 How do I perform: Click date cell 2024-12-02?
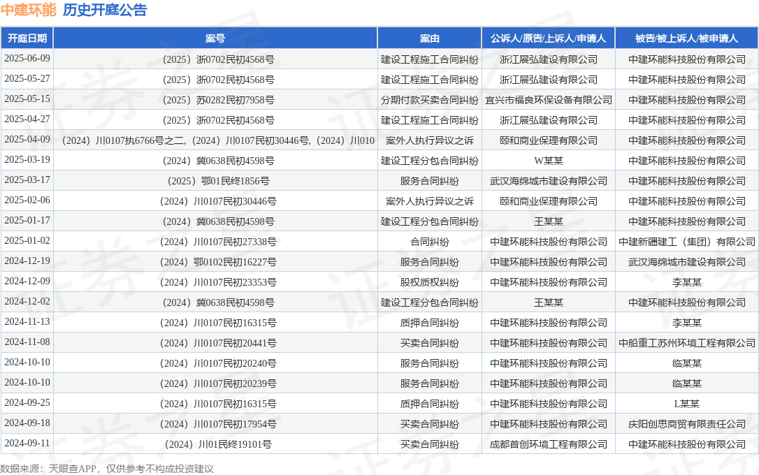pos(27,302)
